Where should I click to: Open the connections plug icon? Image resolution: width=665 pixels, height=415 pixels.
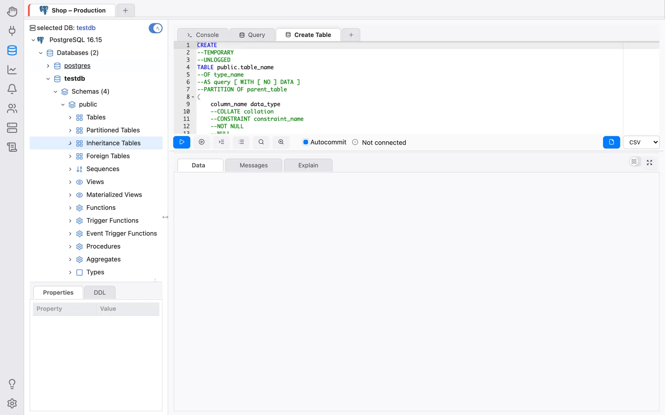click(x=12, y=31)
